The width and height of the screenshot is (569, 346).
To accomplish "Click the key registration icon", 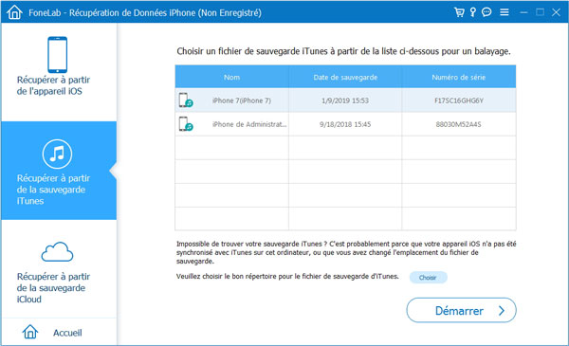I will [x=473, y=12].
